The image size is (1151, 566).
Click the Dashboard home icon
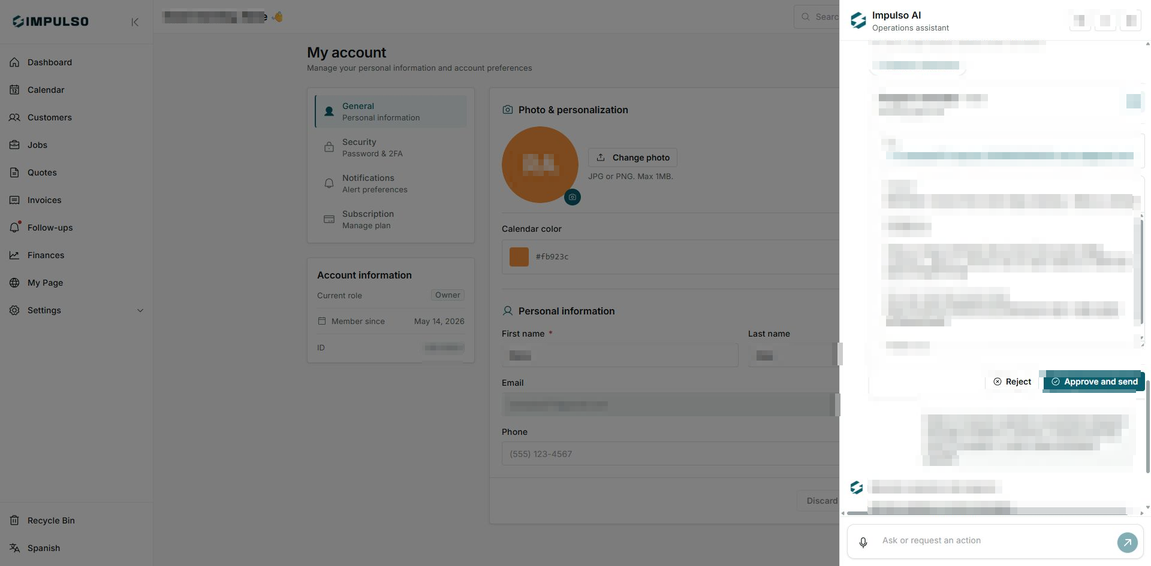tap(14, 62)
